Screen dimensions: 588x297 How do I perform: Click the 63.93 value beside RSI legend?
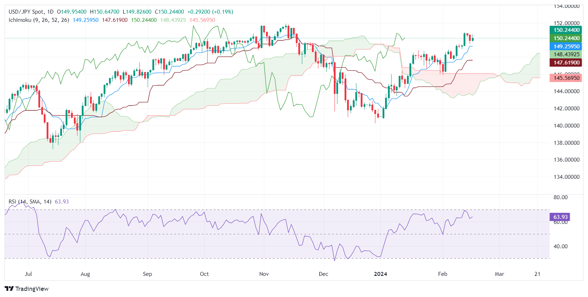click(x=62, y=202)
